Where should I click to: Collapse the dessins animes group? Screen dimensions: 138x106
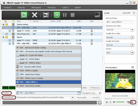pyautogui.click(x=3, y=24)
